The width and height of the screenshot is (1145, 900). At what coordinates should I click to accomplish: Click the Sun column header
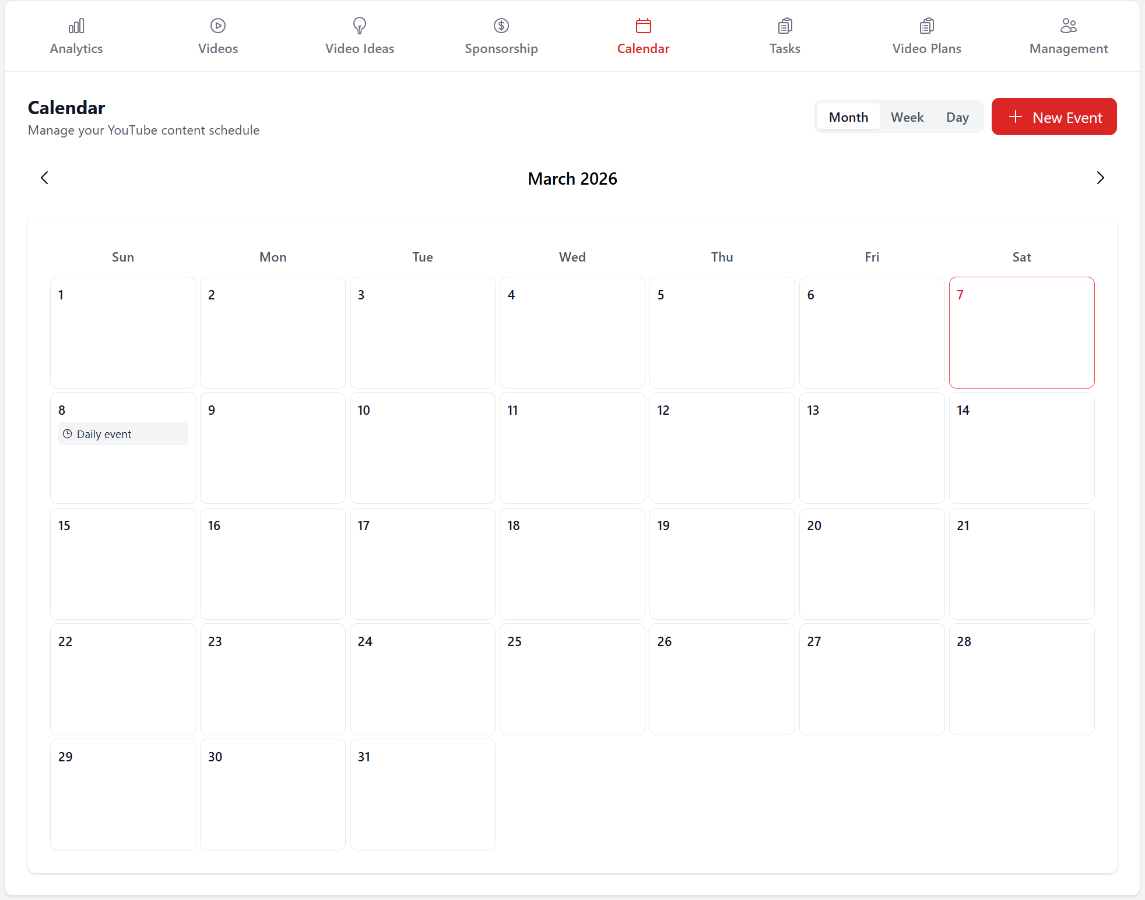coord(123,257)
